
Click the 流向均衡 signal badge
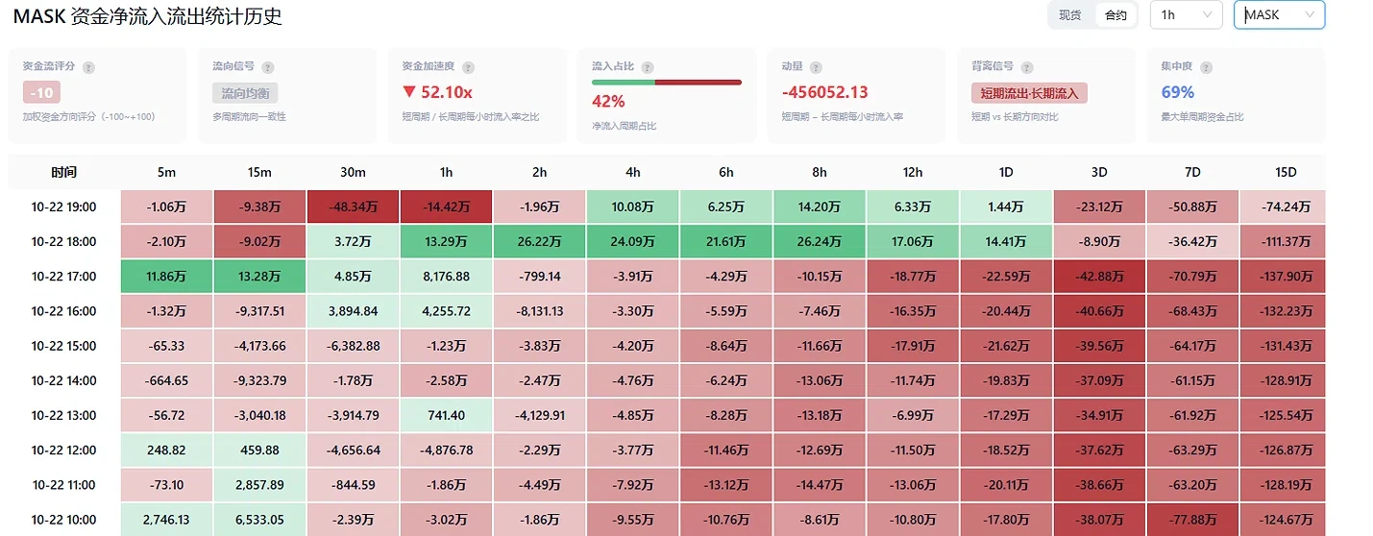(246, 93)
